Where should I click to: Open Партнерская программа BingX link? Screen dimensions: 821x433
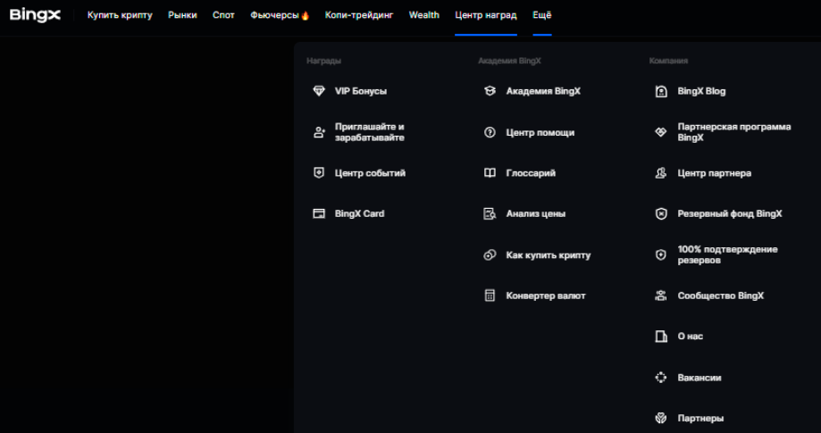734,132
